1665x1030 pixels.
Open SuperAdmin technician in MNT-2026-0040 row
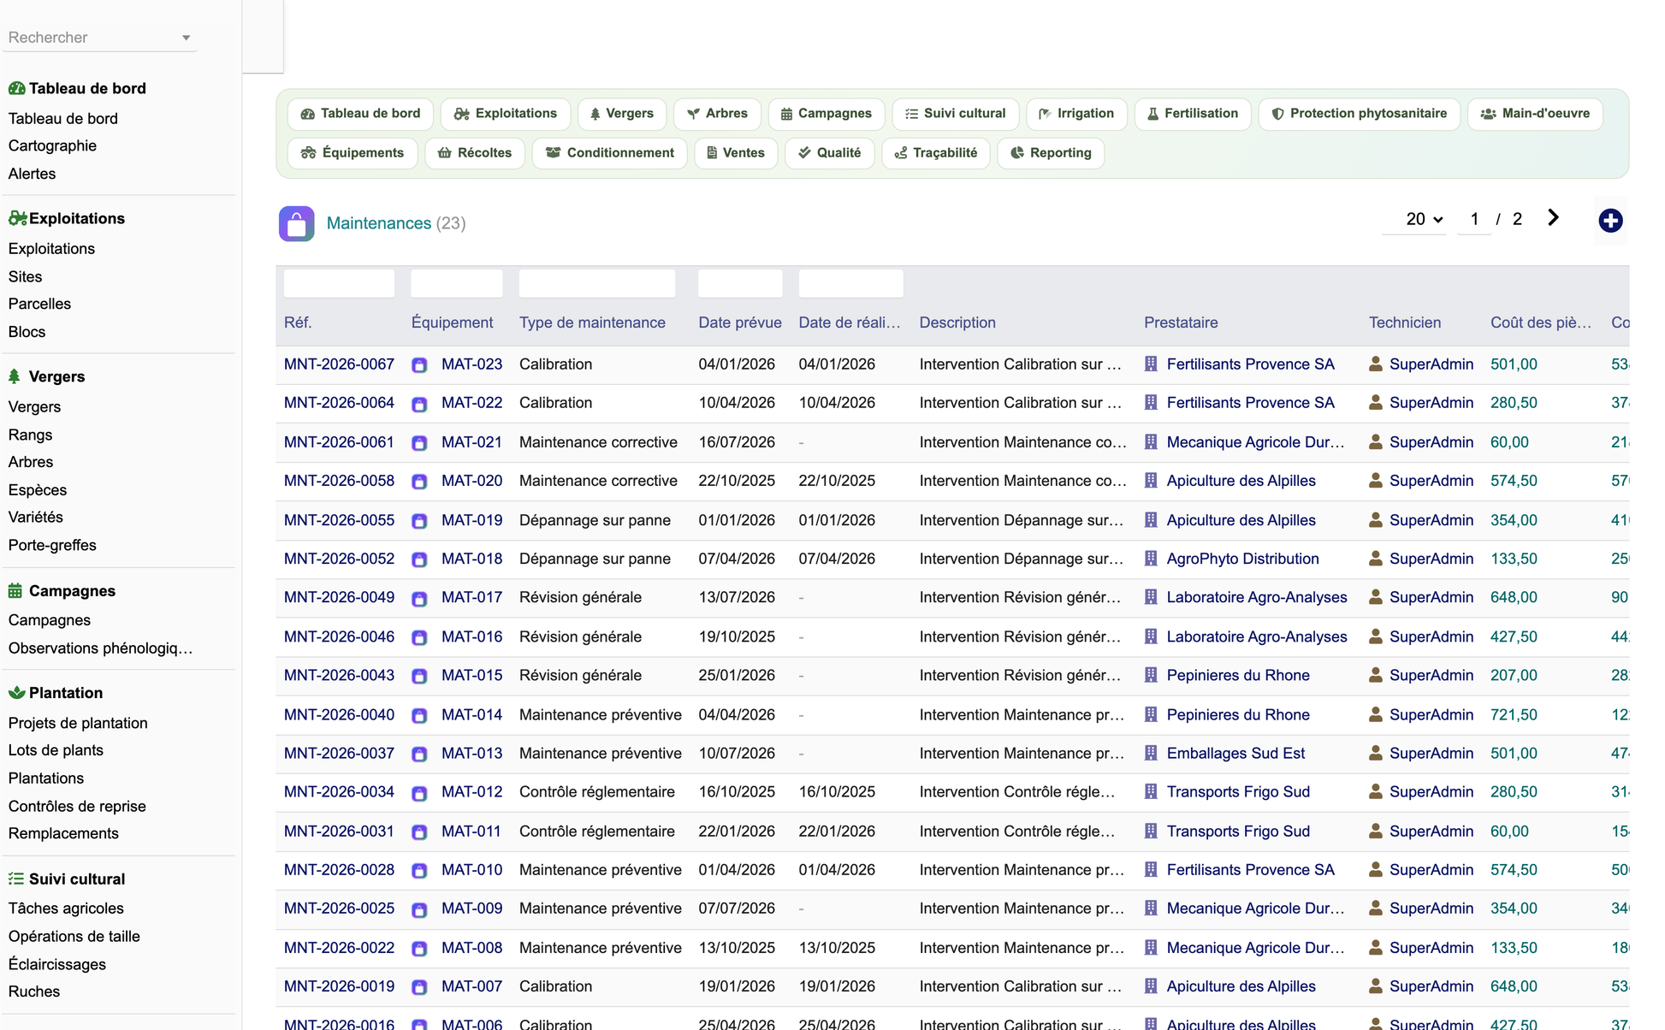[1431, 714]
